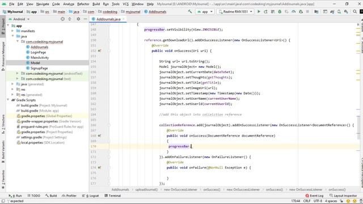Sync project with Gradle files elephant icon
Image resolution: width=363 pixels, height=204 pixels.
(332, 11)
